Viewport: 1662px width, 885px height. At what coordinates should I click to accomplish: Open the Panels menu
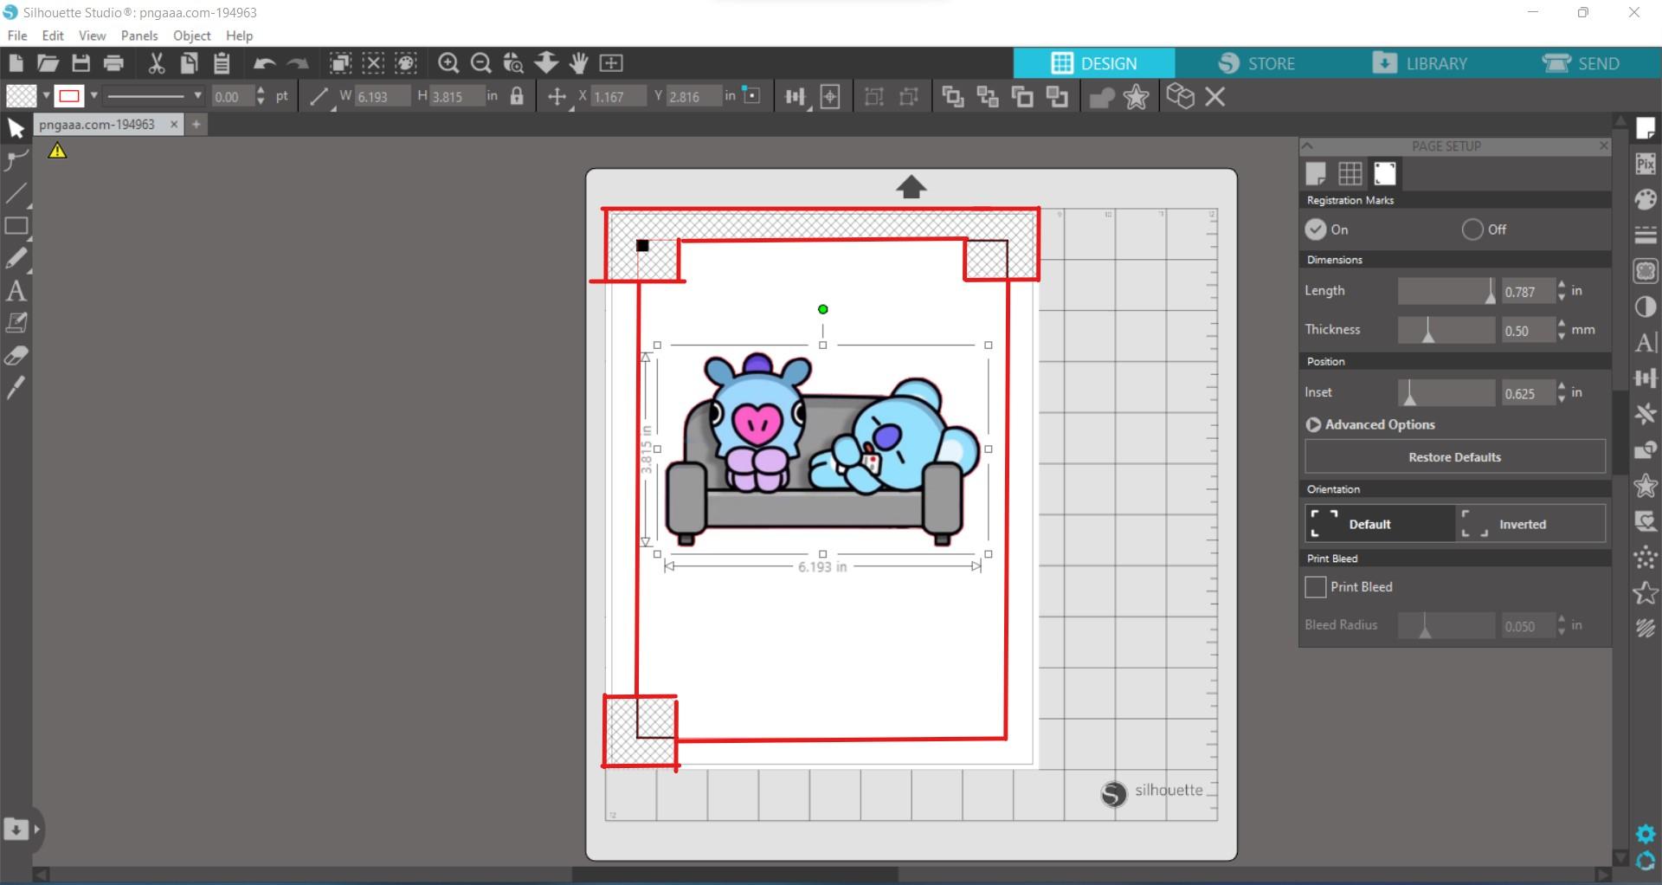coord(139,36)
